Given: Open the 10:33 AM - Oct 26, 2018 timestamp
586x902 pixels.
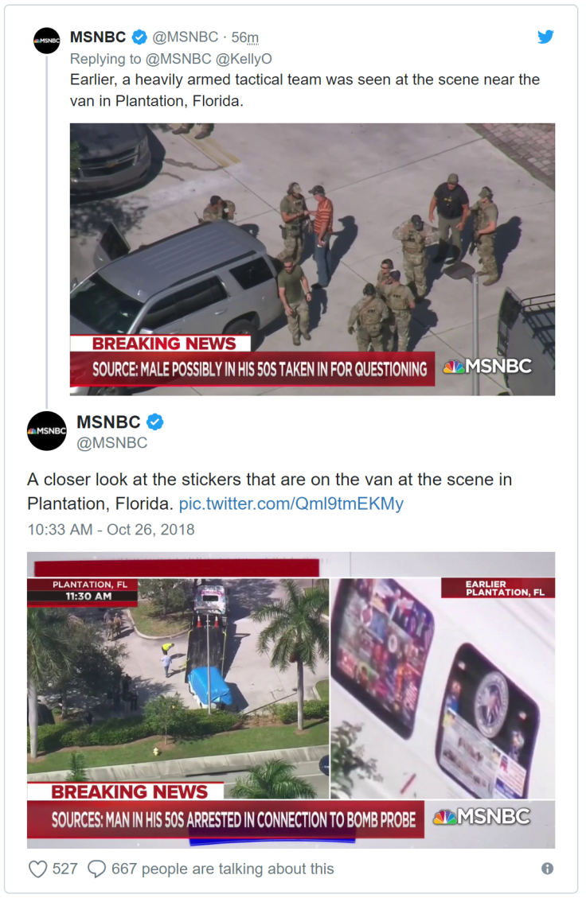Looking at the screenshot, I should coord(111,529).
